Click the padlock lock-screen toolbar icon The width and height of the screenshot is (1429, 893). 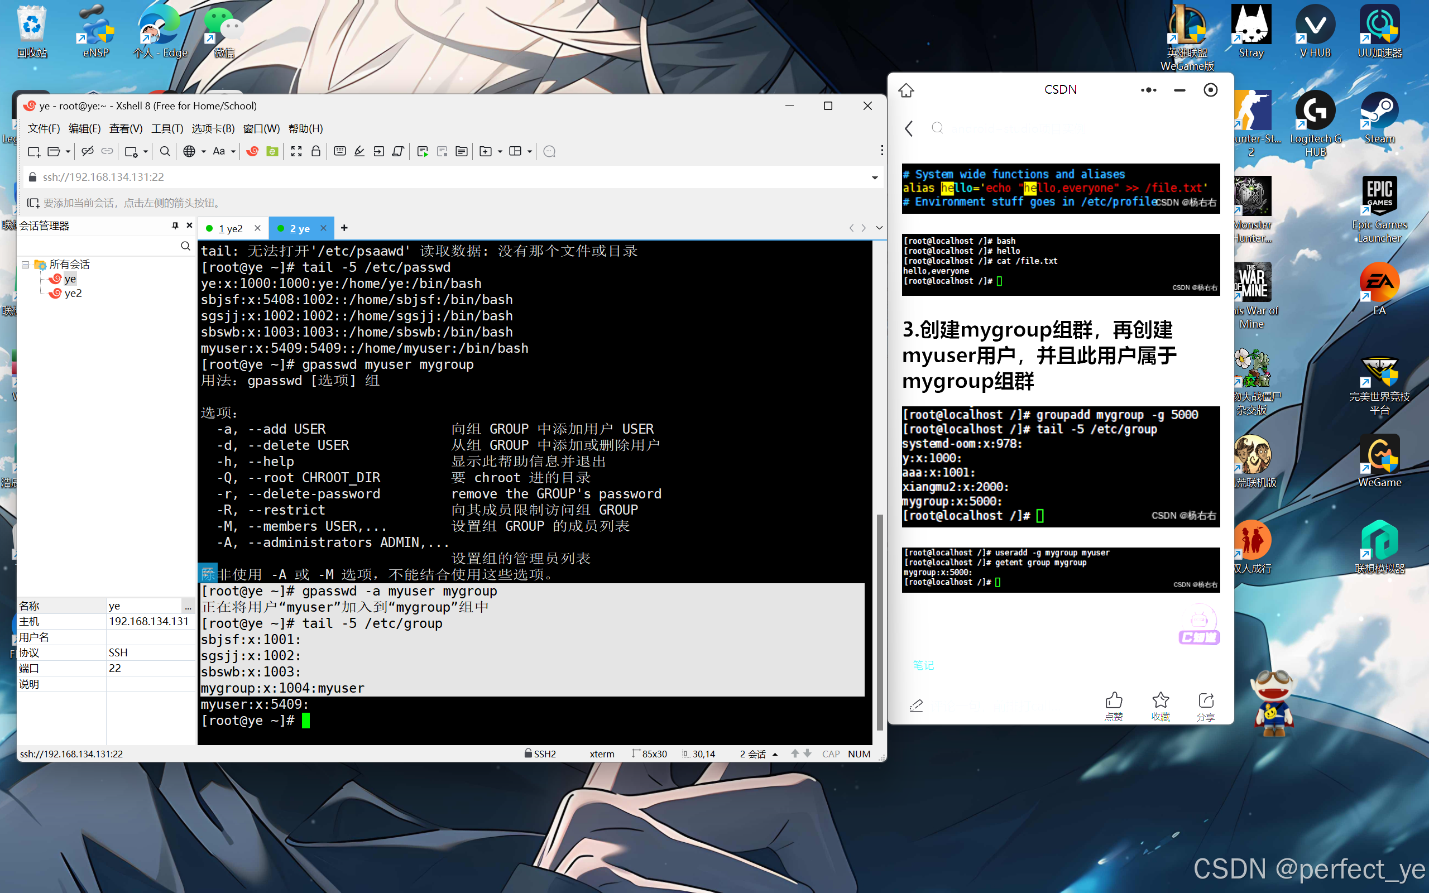(x=316, y=152)
